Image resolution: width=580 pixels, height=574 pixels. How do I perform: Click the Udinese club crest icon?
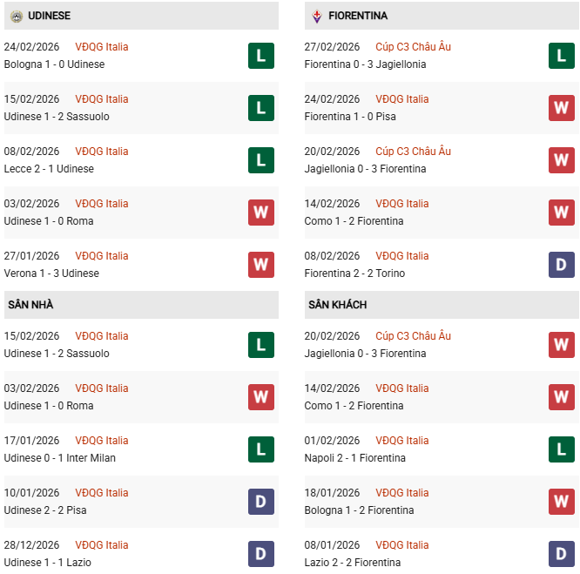(16, 16)
